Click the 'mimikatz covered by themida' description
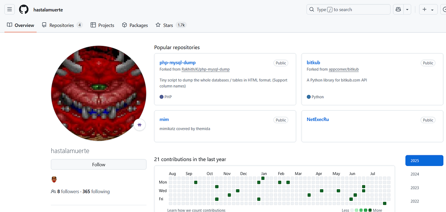The height and width of the screenshot is (212, 446). (x=185, y=129)
